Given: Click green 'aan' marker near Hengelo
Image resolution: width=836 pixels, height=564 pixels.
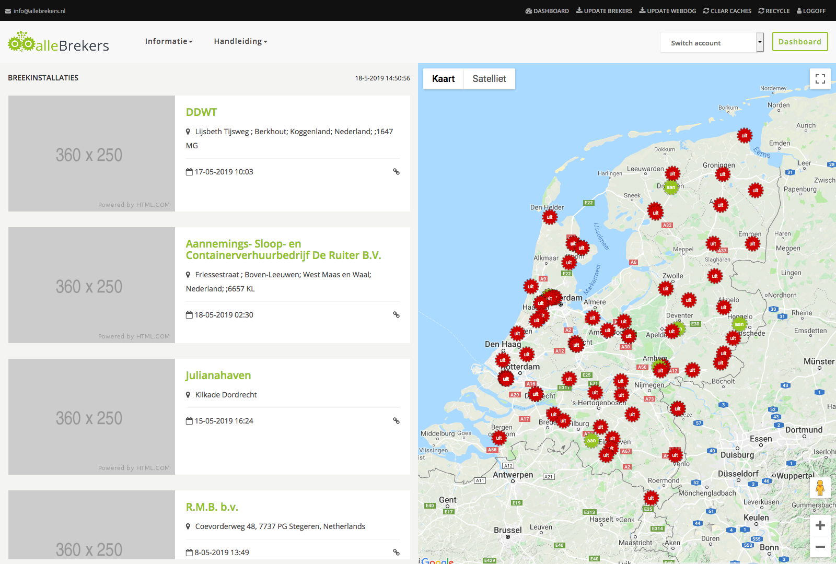Looking at the screenshot, I should pos(739,324).
